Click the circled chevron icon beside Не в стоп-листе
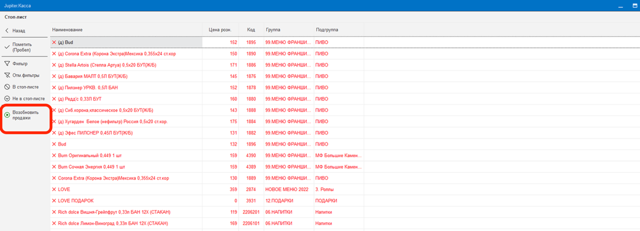Screen dimensions: 640x231 [x=7, y=98]
